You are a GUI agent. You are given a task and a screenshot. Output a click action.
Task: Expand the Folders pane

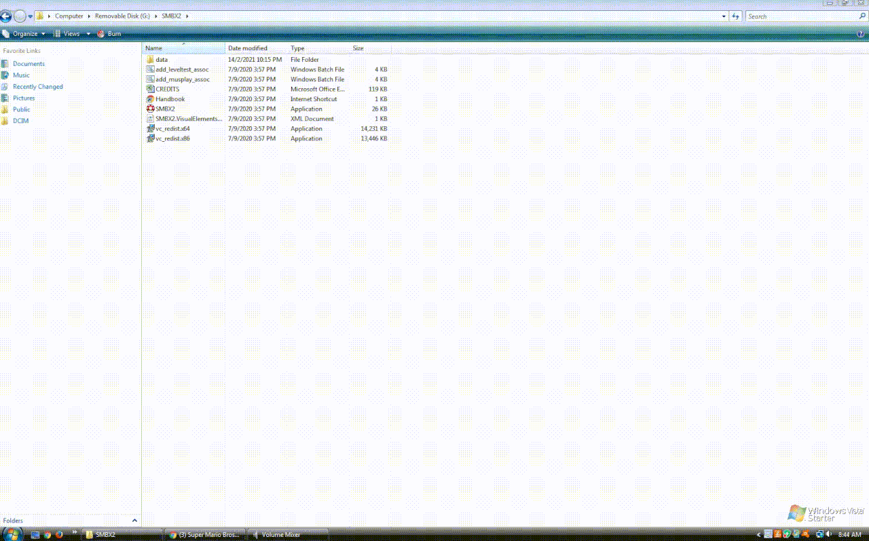[134, 521]
